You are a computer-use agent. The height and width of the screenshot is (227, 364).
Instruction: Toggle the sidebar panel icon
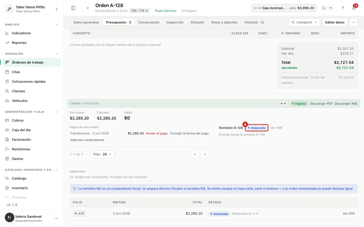point(73,8)
